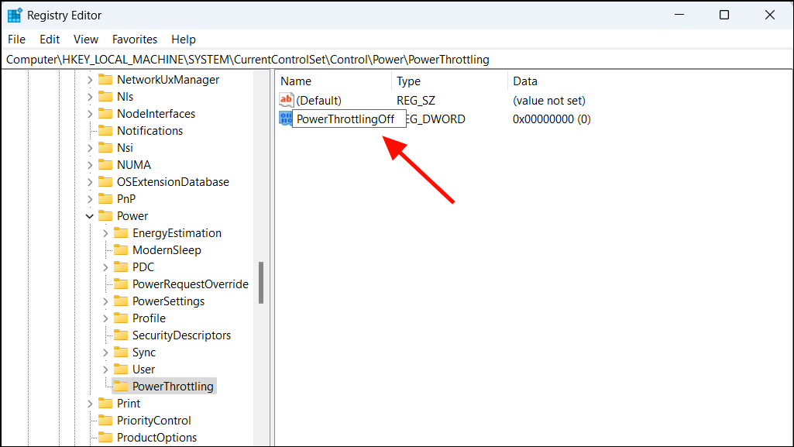Click the red ab REG_SZ icon beside (Default)
This screenshot has width=794, height=447.
coord(285,100)
